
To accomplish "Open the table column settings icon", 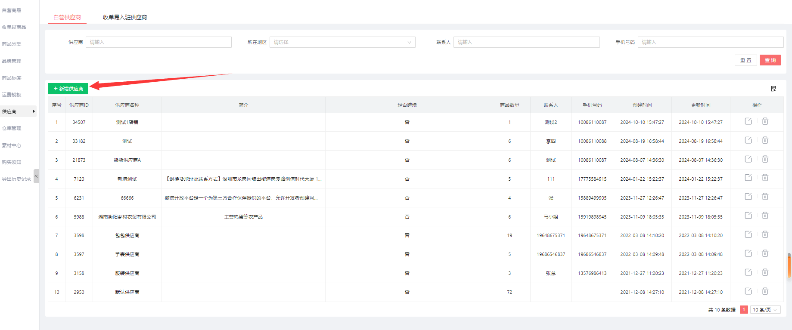I will click(773, 89).
